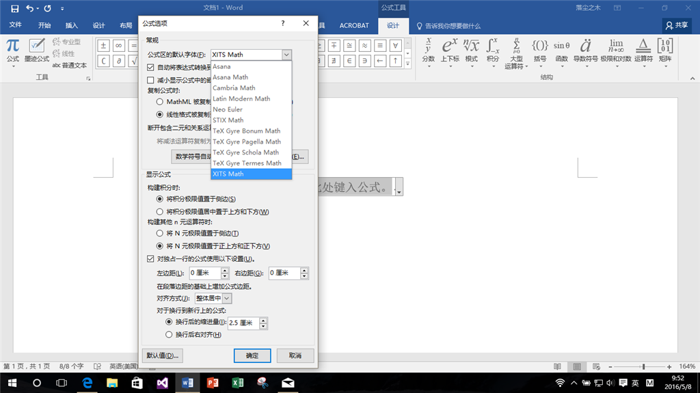
Task: Insert the plus-minus symbol
Action: pyautogui.click(x=103, y=46)
